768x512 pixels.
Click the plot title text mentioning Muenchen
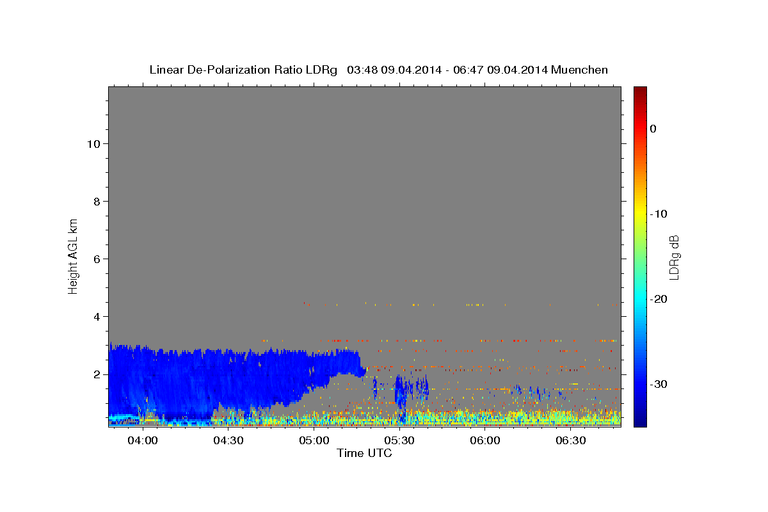(x=378, y=70)
